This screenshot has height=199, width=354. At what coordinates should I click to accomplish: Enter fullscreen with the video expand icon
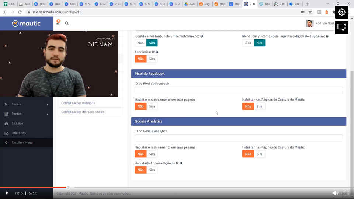coord(346,193)
